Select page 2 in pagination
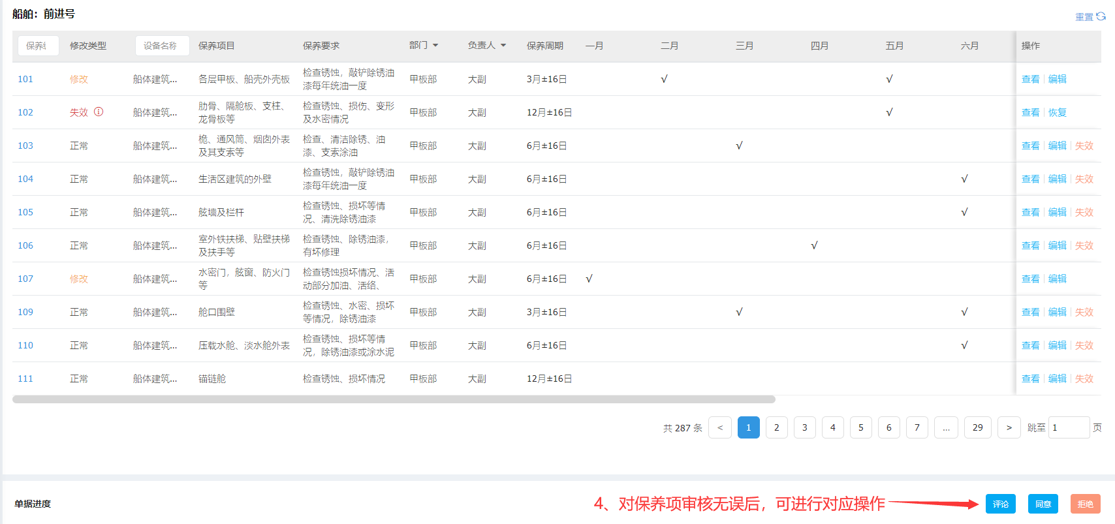Viewport: 1115px width, 524px height. [777, 427]
